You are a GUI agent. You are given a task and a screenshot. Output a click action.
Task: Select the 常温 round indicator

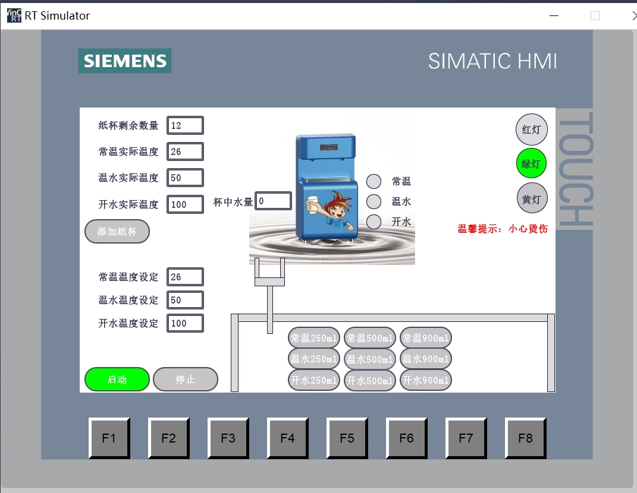click(x=374, y=181)
